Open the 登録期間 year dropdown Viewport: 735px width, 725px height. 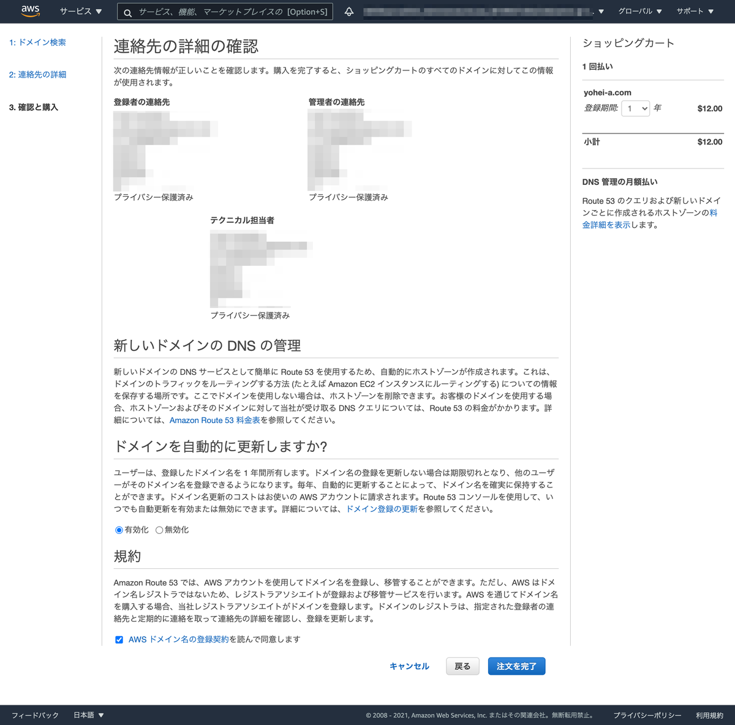635,108
